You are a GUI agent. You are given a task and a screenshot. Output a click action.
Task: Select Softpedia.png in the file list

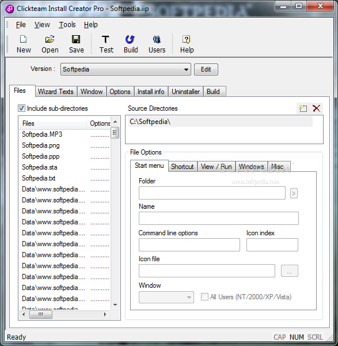[x=41, y=145]
